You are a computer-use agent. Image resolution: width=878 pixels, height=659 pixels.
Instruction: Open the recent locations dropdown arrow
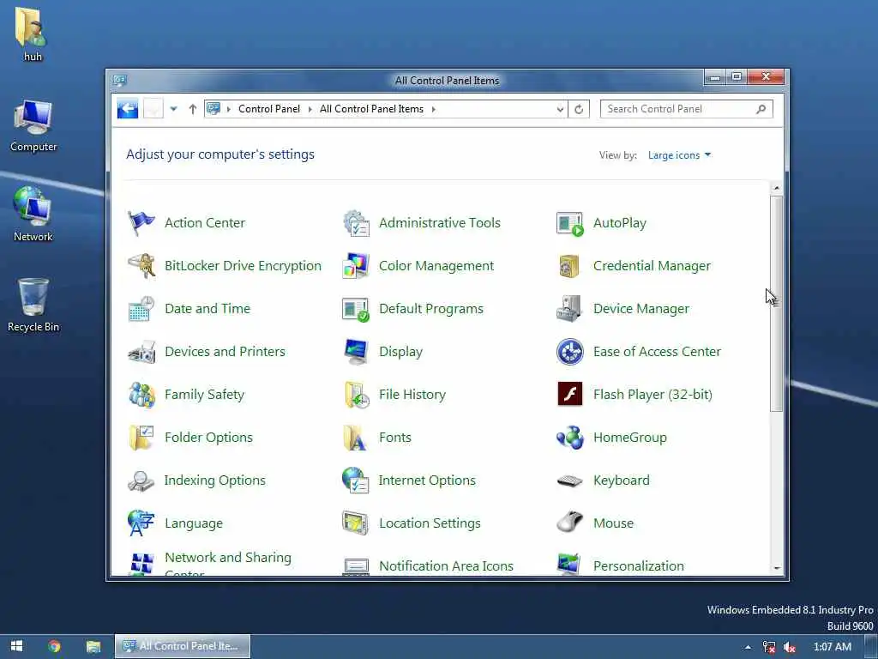[173, 109]
